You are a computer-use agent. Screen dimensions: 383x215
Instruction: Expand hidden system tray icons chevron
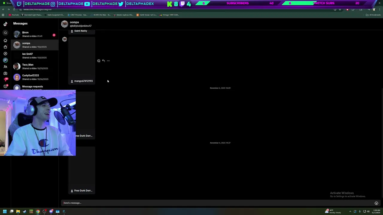click(350, 211)
